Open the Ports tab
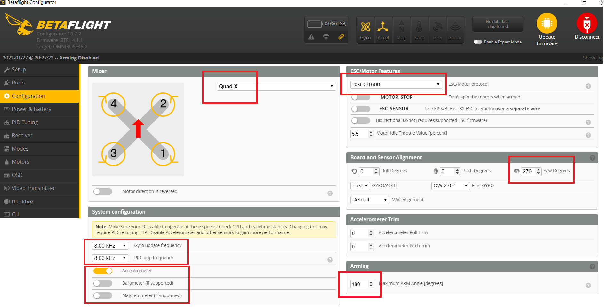608x307 pixels. click(x=39, y=83)
